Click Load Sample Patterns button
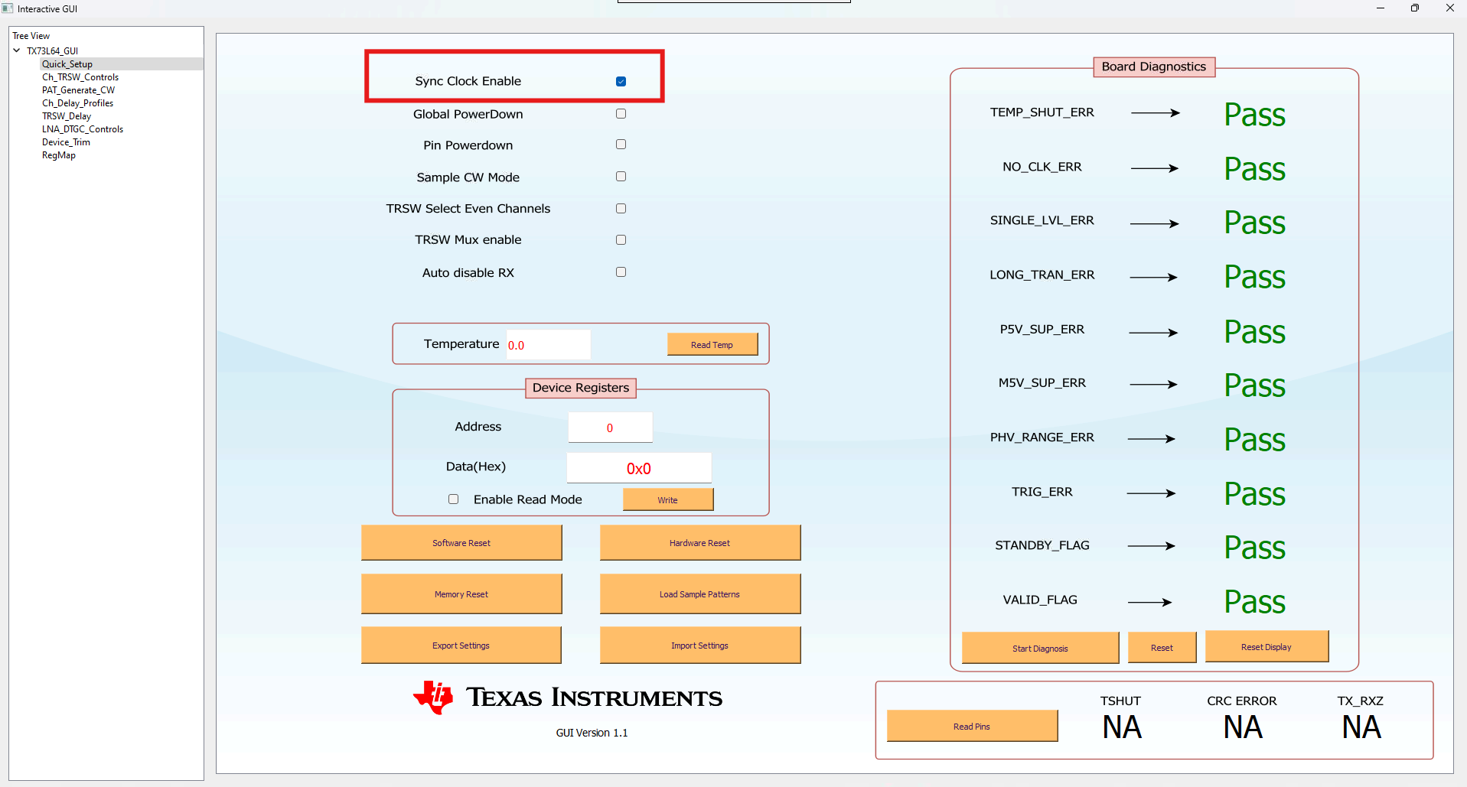 pyautogui.click(x=699, y=594)
